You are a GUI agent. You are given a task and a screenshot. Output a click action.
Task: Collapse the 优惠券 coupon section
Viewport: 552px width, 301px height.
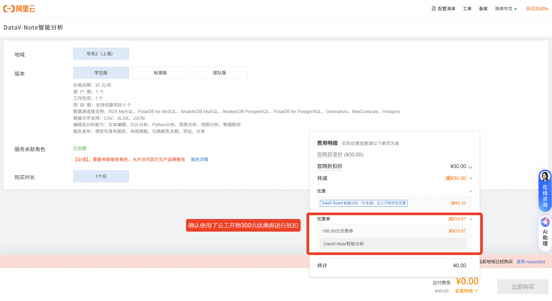coord(471,219)
